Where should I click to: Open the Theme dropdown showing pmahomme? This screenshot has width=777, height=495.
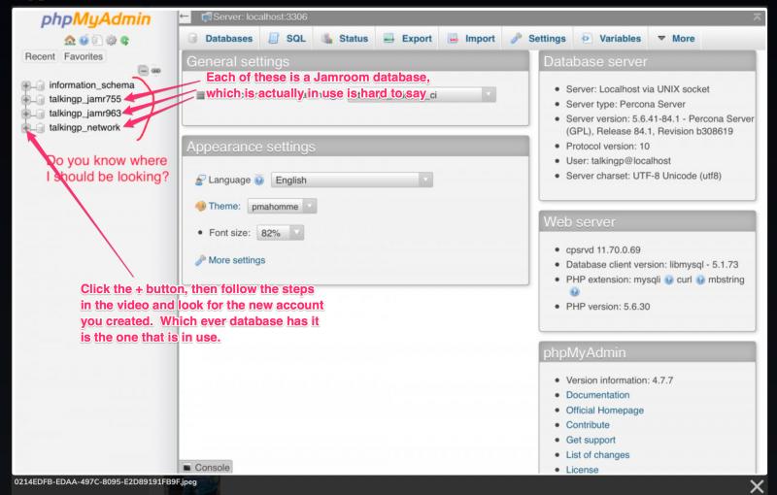(282, 207)
